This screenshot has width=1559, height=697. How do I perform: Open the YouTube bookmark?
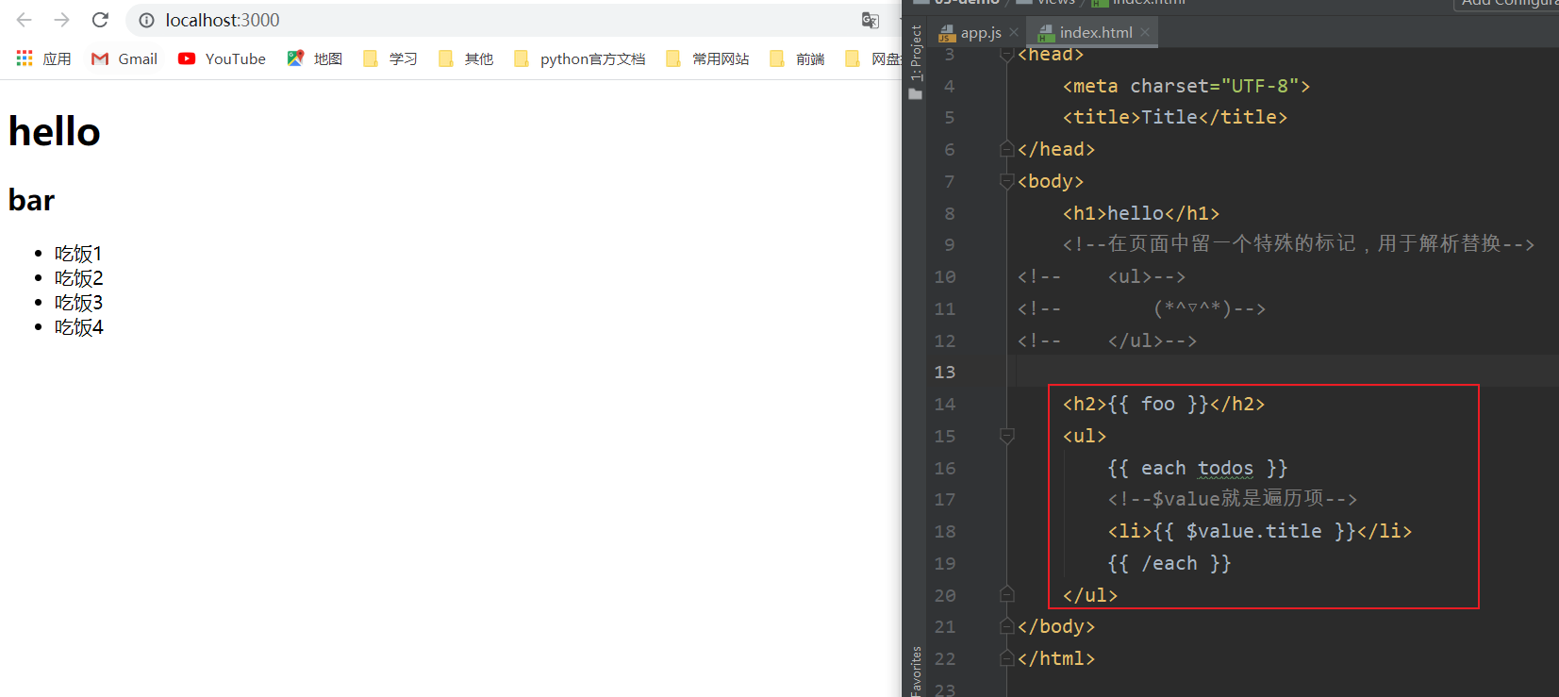click(x=223, y=58)
